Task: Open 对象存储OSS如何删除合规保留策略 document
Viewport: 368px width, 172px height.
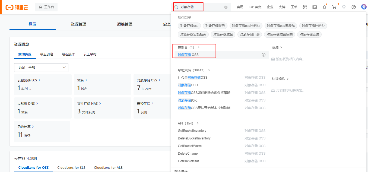Action: pyautogui.click(x=204, y=93)
